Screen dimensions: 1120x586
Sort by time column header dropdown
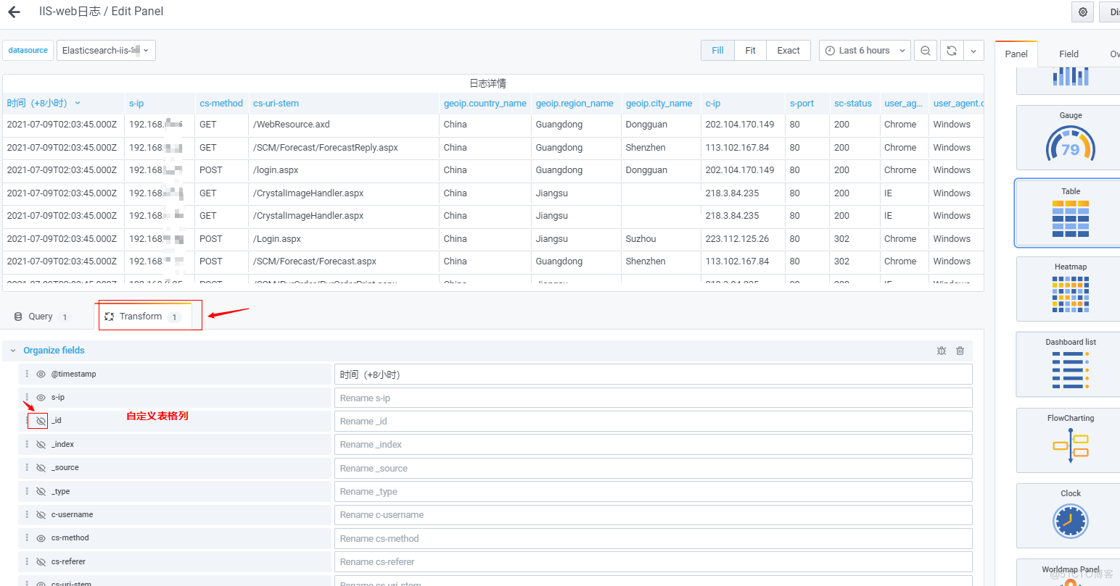coord(78,104)
